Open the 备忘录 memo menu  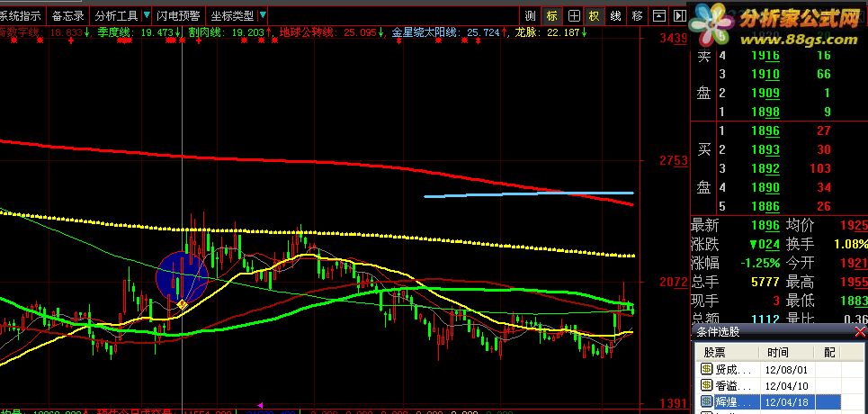[x=67, y=15]
